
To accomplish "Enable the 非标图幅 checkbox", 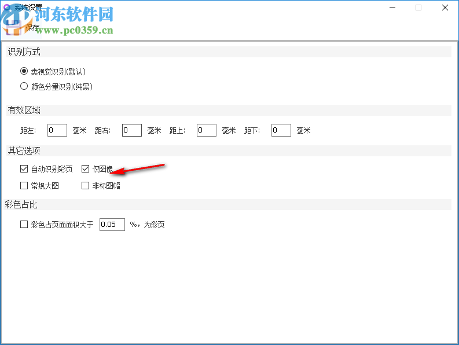I will coord(85,185).
